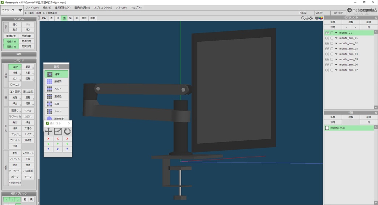Click the red X under the move icon
The height and width of the screenshot is (205, 378).
[48, 139]
